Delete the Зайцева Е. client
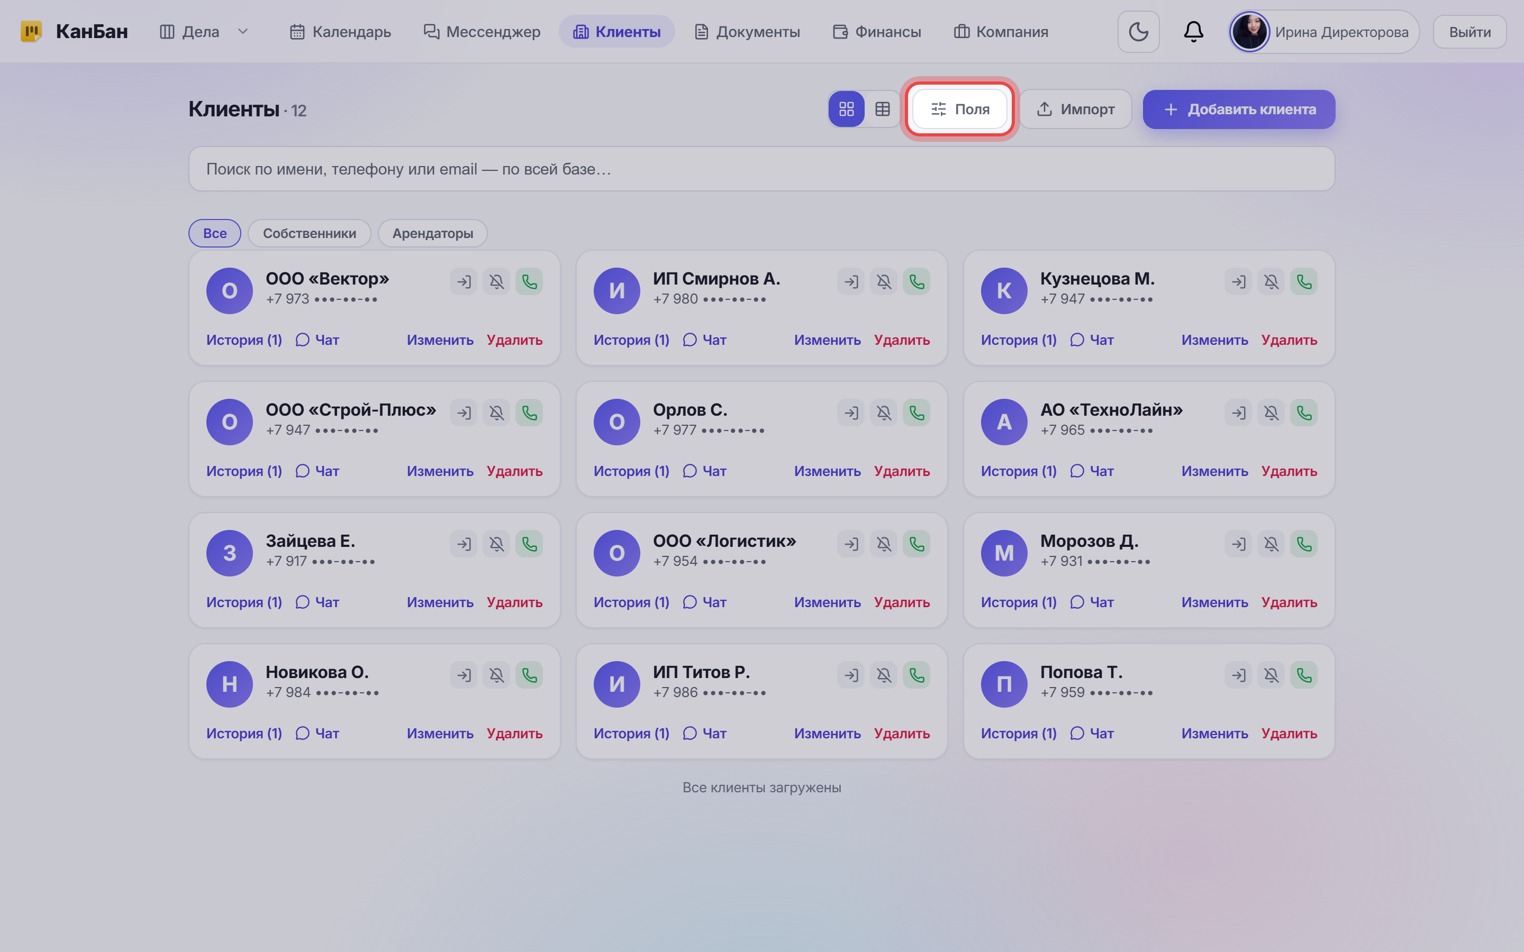This screenshot has height=952, width=1524. [x=514, y=602]
